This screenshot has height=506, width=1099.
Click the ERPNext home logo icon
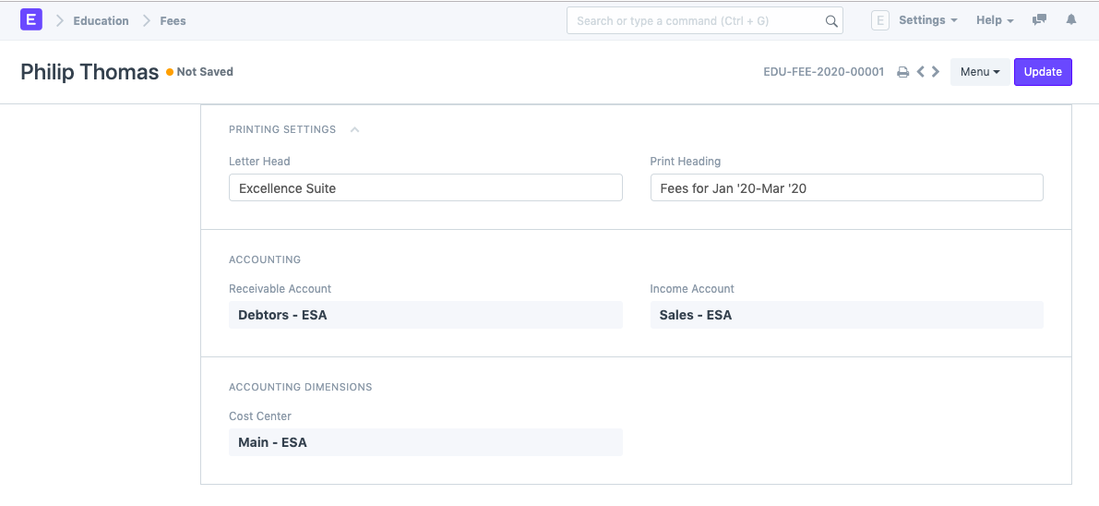[x=31, y=19]
